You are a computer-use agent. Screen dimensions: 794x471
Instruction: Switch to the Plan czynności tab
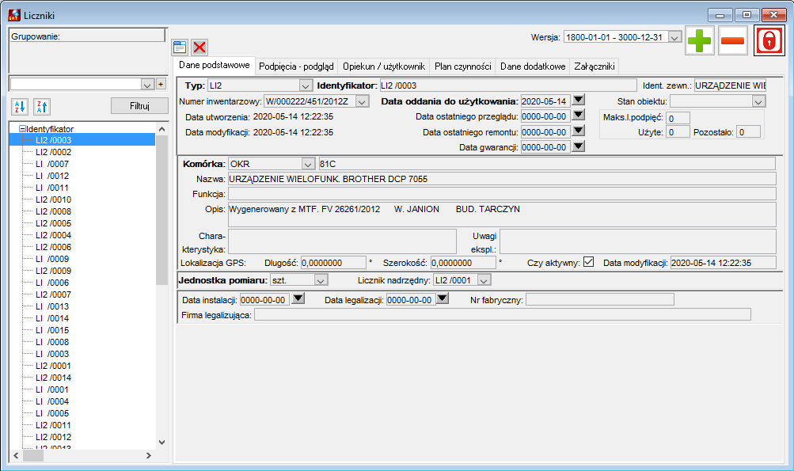pyautogui.click(x=463, y=66)
